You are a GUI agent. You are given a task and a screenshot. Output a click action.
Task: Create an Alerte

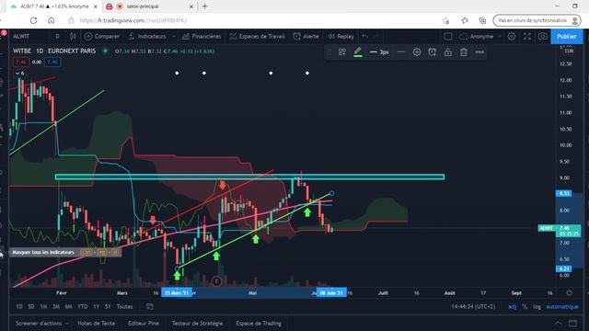[x=306, y=37]
